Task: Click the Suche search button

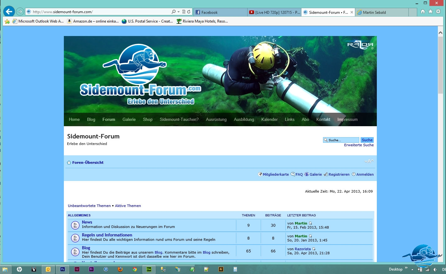Action: pyautogui.click(x=367, y=140)
